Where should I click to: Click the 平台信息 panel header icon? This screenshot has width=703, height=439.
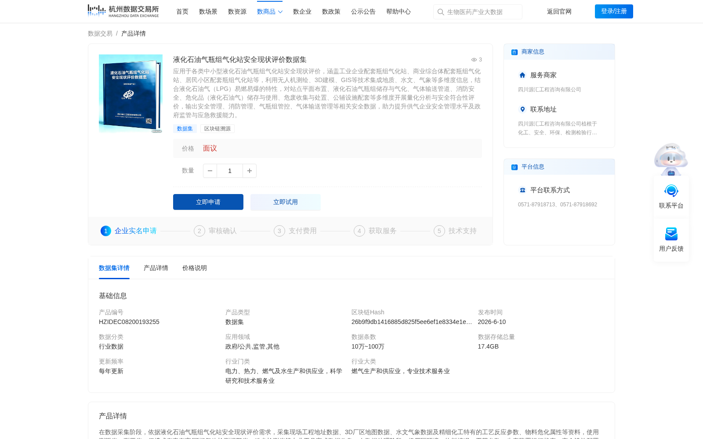pos(514,167)
